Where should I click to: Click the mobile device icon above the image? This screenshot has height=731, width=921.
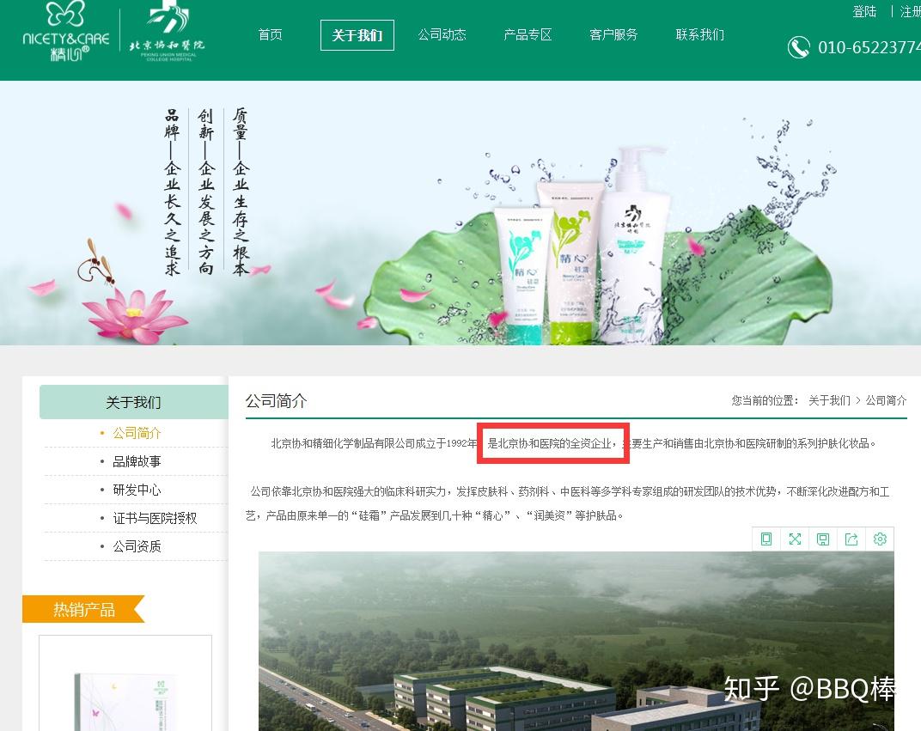766,539
